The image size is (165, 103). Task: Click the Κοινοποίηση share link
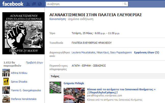click(x=57, y=19)
